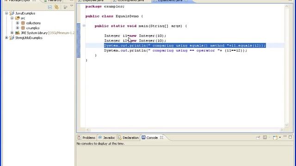Viewport: 296px width, 166px height.
Task: Select the collections package
Action: click(33, 23)
